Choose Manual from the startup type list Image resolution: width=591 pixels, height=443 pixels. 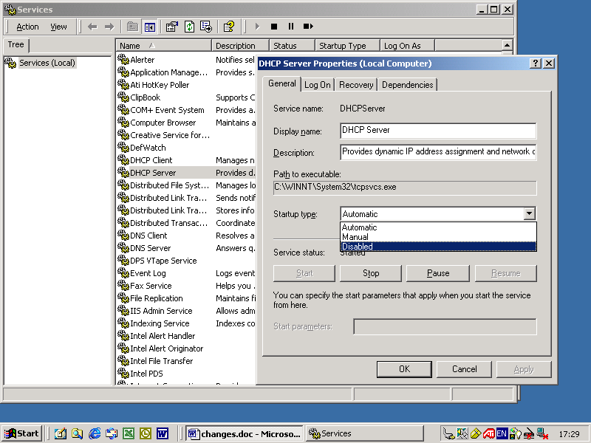(438, 237)
